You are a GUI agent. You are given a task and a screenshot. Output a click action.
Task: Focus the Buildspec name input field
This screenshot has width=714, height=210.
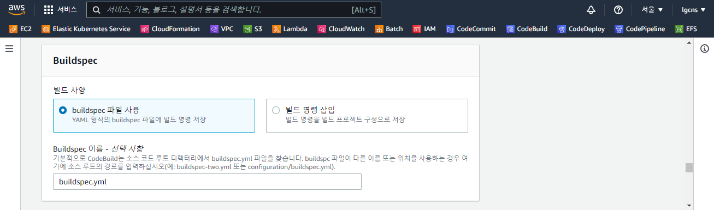pos(207,182)
